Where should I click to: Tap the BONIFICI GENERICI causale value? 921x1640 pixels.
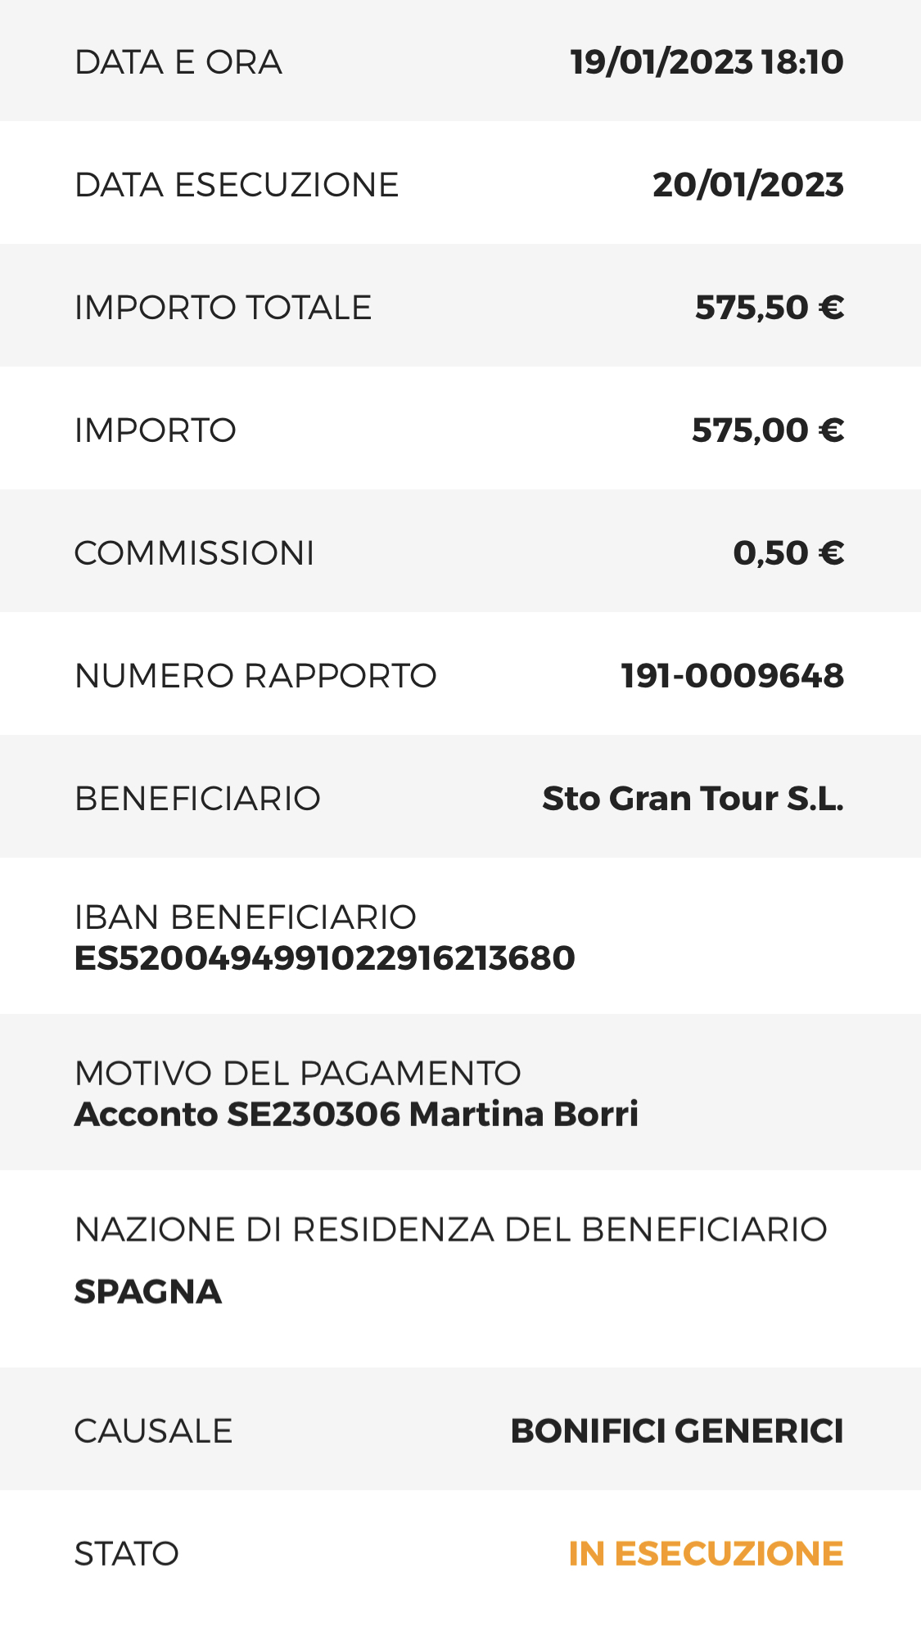[677, 1431]
